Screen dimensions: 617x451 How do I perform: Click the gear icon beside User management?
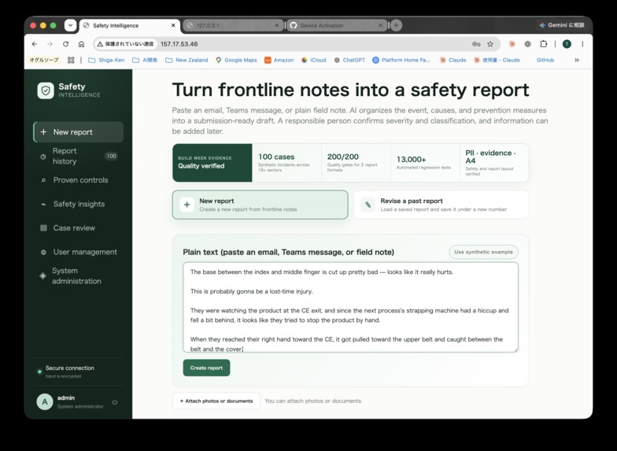pos(43,252)
